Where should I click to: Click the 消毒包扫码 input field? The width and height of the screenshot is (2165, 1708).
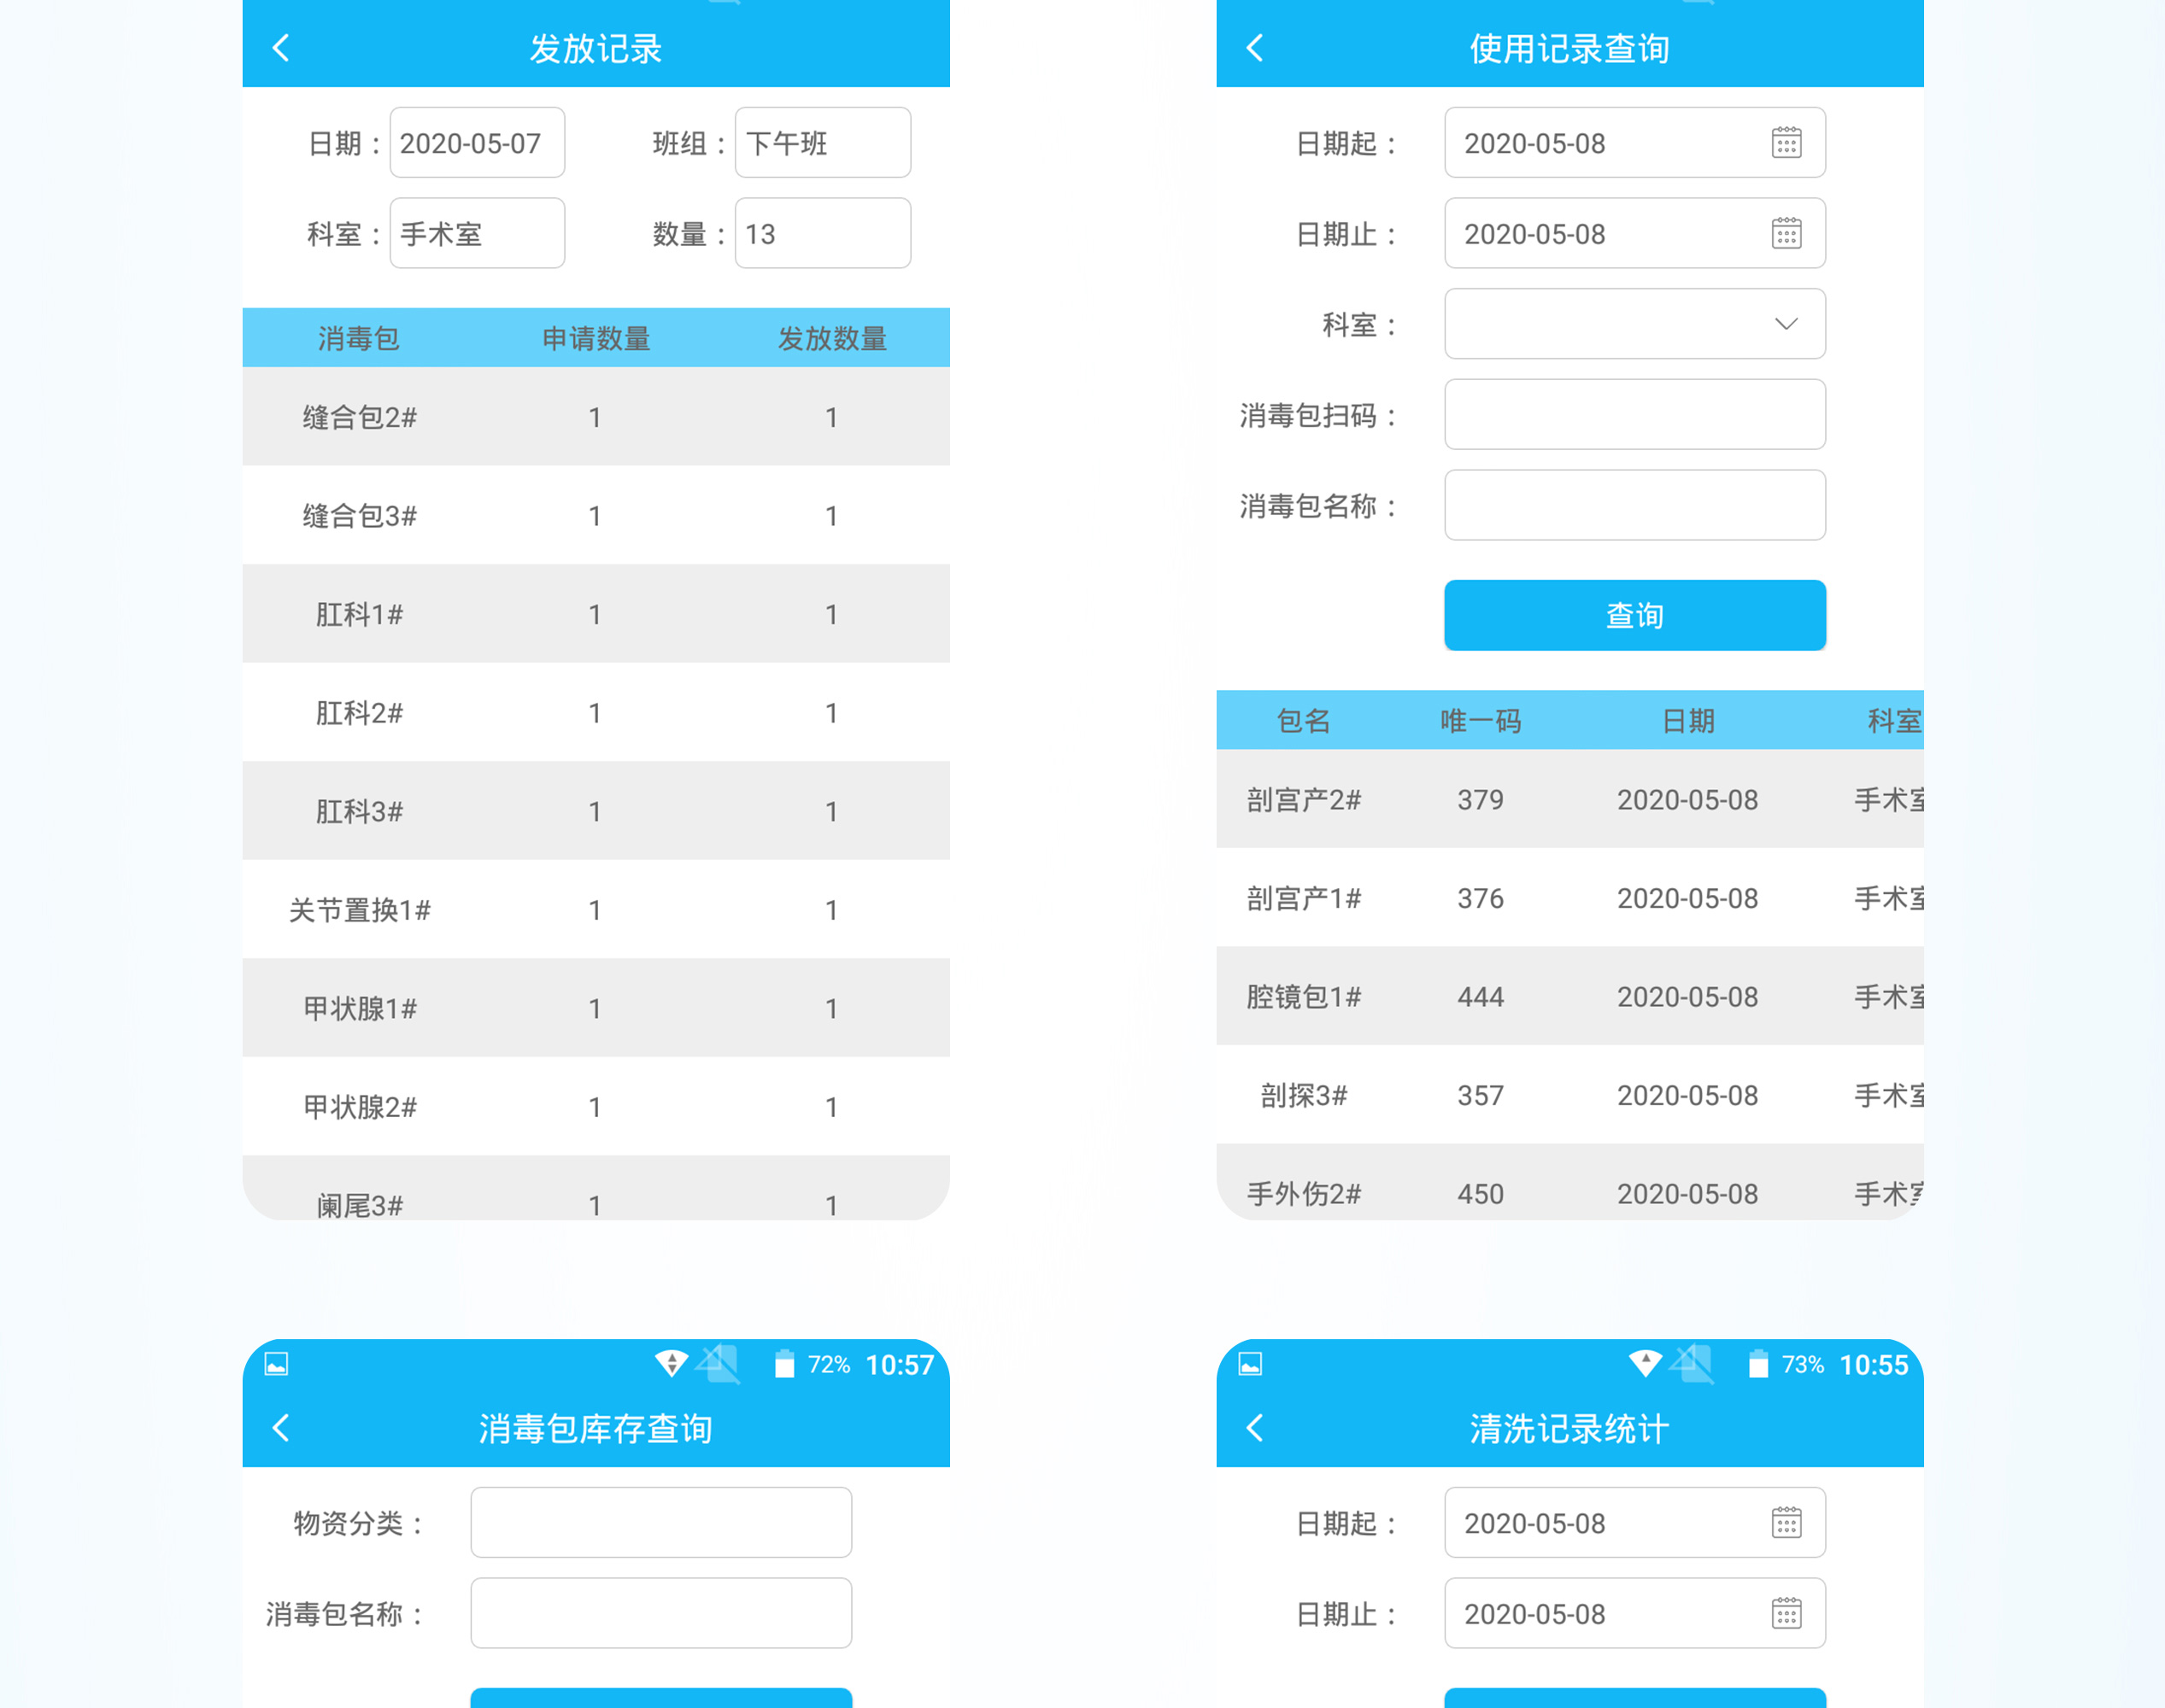coord(1634,415)
